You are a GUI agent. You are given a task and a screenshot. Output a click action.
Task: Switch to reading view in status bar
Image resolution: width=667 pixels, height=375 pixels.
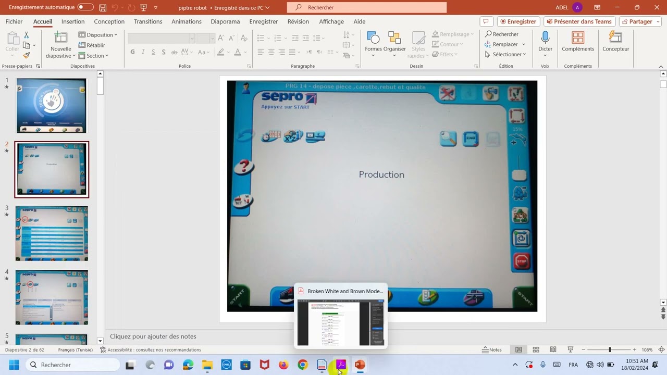[553, 349]
